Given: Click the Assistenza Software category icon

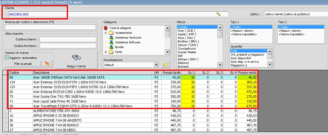Looking at the screenshot, I should coord(111,42).
